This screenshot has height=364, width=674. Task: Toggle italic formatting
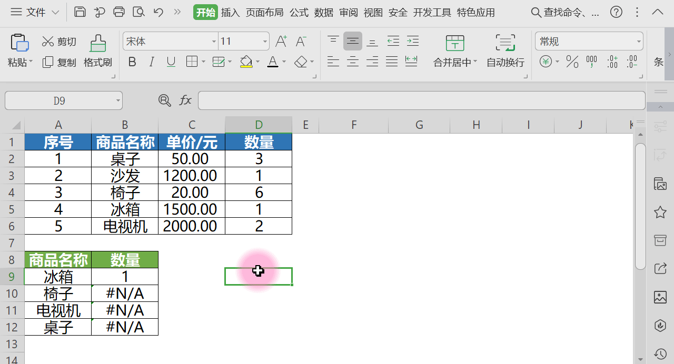pos(152,62)
